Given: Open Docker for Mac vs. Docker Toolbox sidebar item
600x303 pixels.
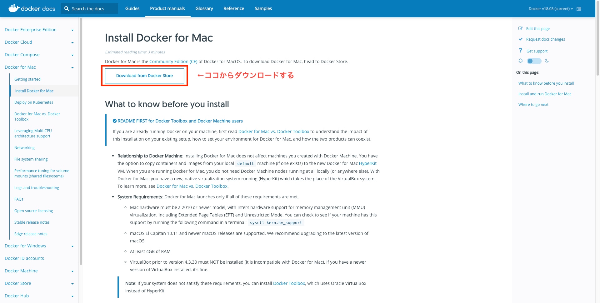Looking at the screenshot, I should [x=37, y=117].
